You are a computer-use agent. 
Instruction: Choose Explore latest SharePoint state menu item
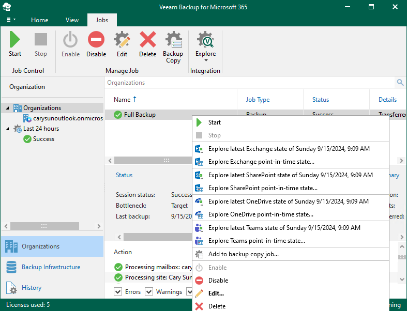(x=291, y=175)
